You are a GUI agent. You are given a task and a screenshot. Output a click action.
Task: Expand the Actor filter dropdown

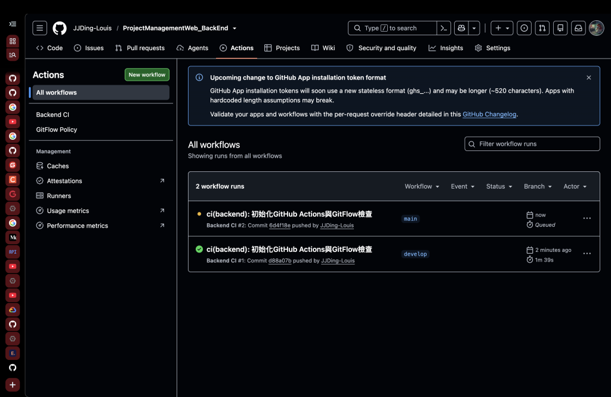tap(575, 186)
